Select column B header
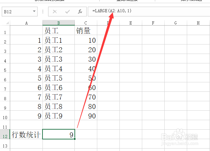The height and width of the screenshot is (151, 210). [x=59, y=23]
